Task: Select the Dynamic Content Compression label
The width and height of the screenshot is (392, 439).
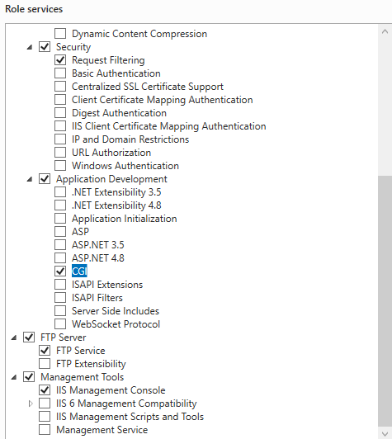Action: pos(139,34)
